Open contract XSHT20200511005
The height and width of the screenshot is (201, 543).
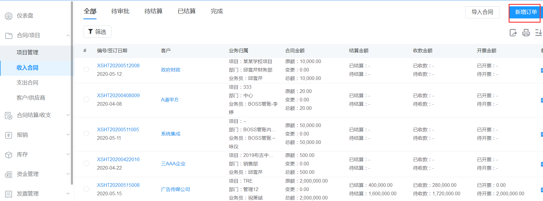(x=118, y=129)
